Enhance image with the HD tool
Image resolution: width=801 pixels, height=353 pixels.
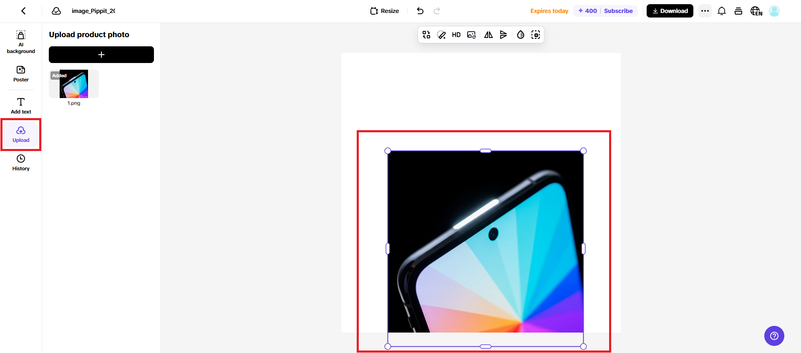(456, 35)
